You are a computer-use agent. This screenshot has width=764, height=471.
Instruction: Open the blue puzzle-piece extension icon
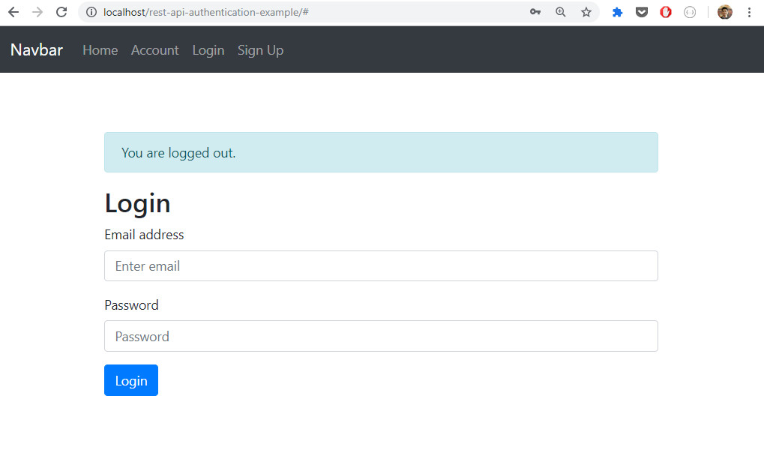[x=616, y=12]
